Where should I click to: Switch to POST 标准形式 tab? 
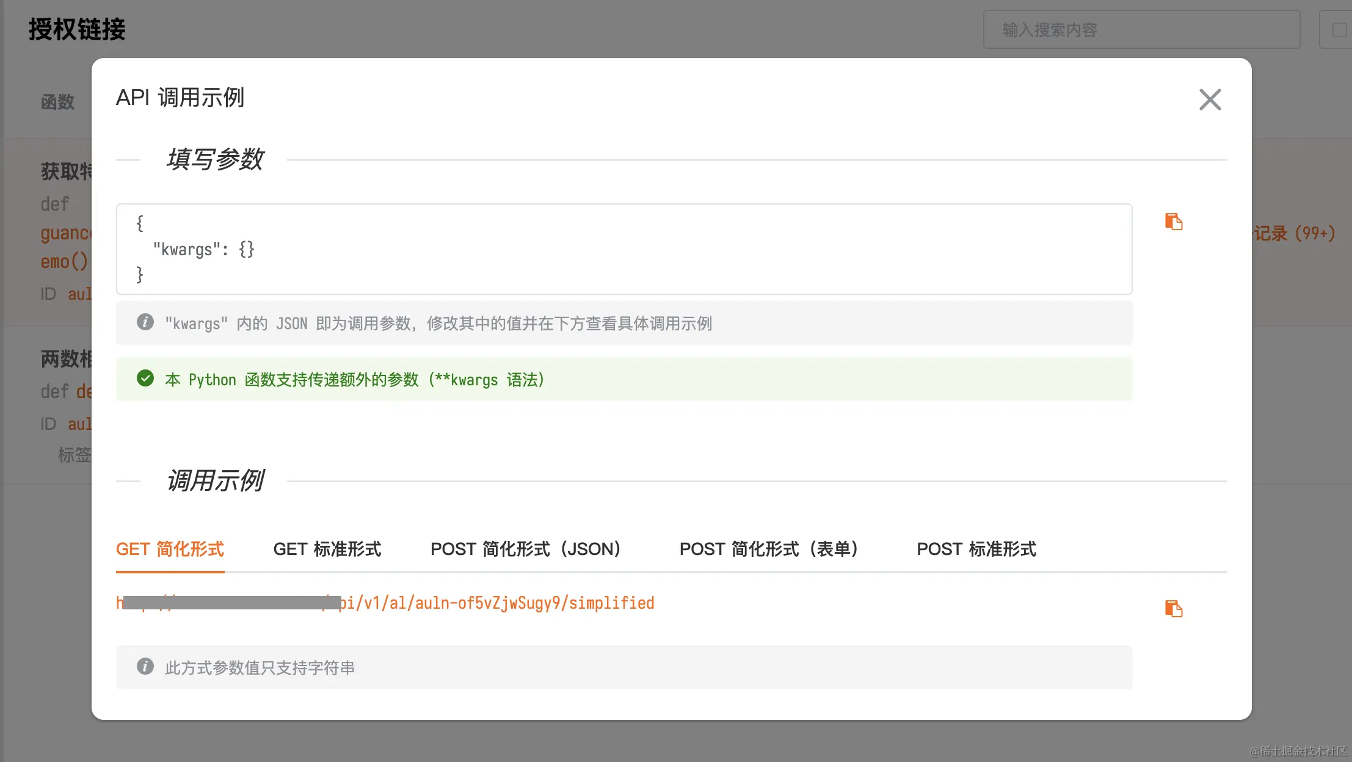click(976, 549)
